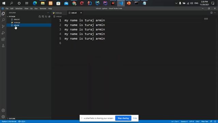This screenshot has height=123, width=218.
Task: Click the VS Code logo in title bar
Action: click(x=2, y=9)
